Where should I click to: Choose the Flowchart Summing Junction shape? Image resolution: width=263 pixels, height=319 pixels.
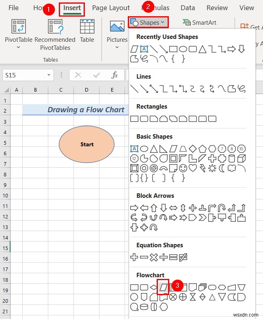click(173, 297)
